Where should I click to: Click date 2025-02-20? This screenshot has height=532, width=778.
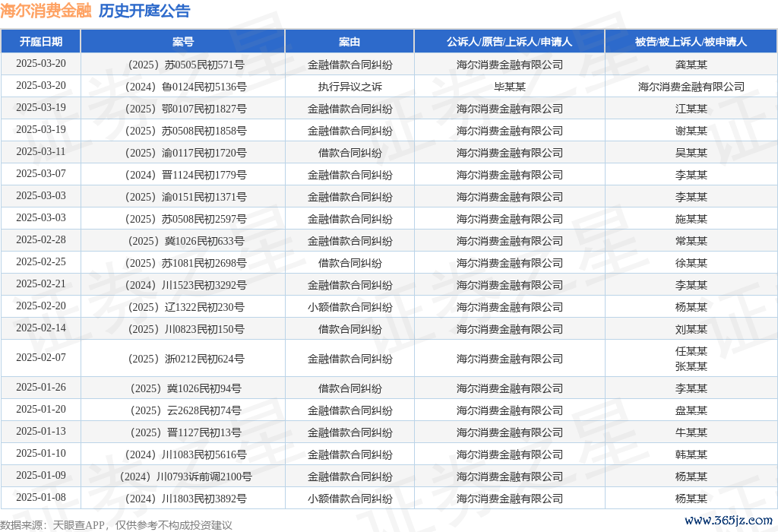click(x=41, y=306)
